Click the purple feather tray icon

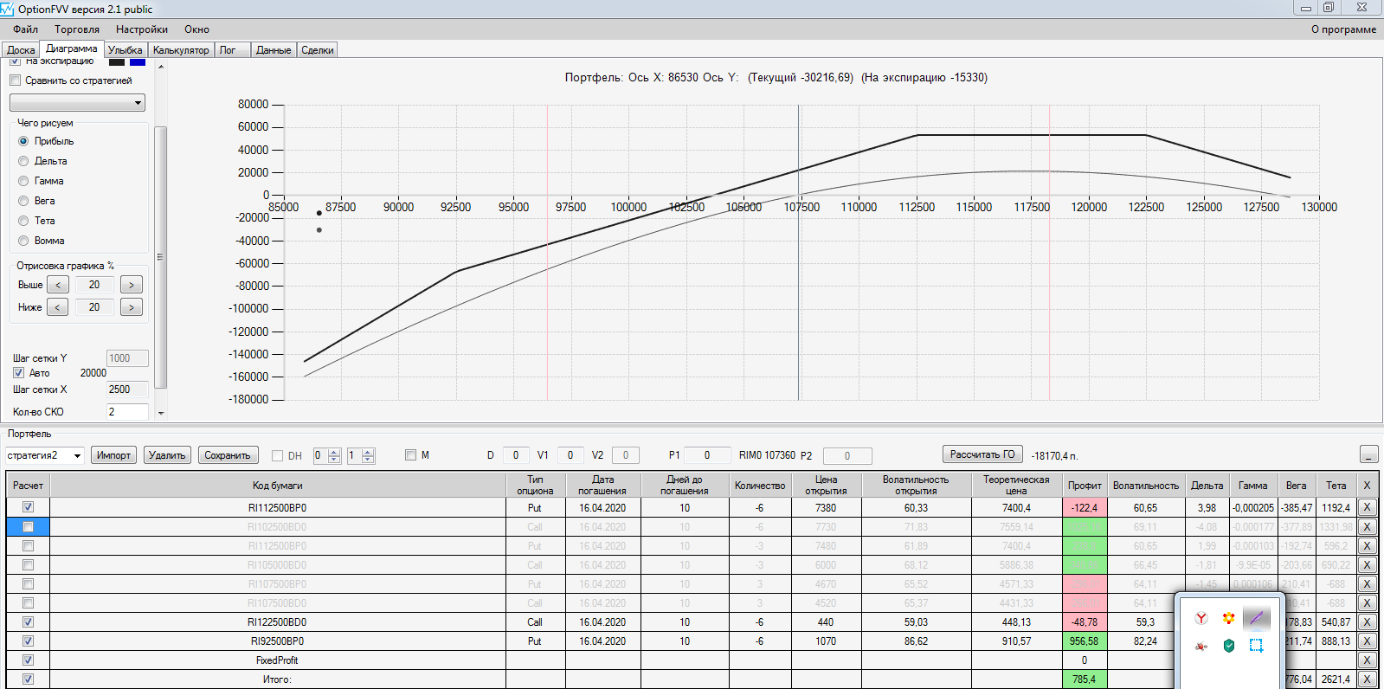point(1257,618)
